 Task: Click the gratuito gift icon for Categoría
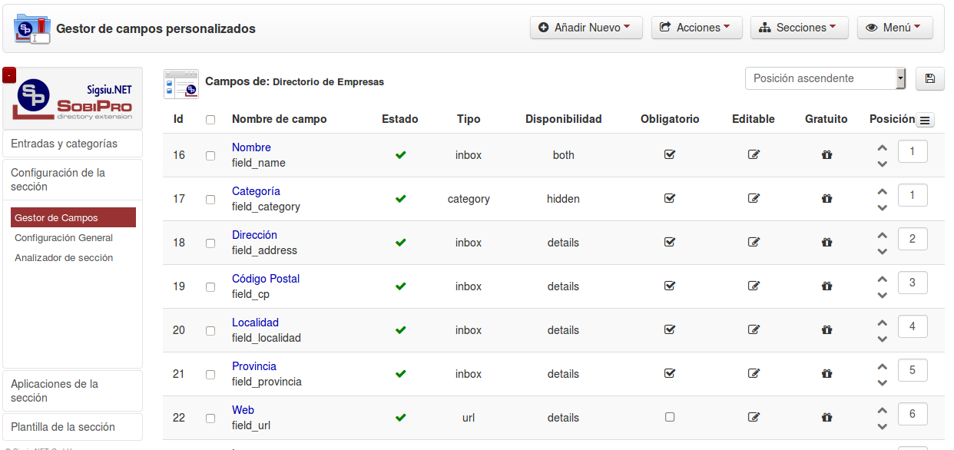pos(826,198)
